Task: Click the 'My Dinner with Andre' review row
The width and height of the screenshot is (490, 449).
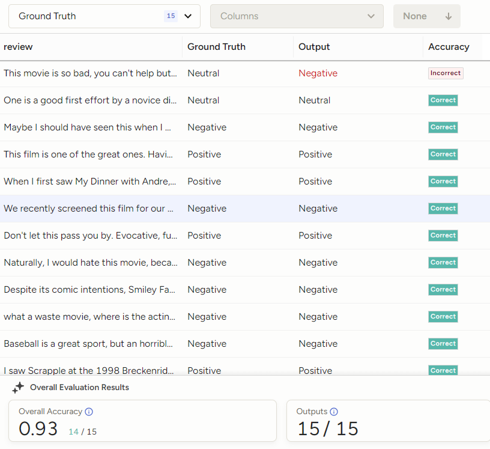Action: (90, 182)
